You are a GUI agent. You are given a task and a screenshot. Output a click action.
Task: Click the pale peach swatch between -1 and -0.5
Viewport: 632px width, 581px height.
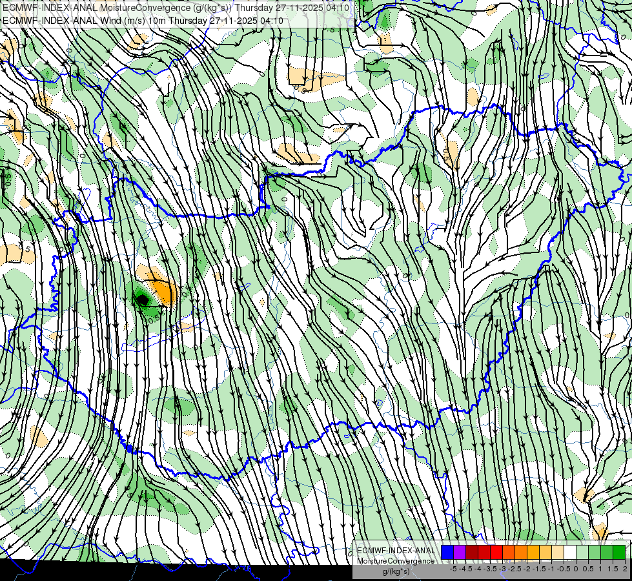[558, 553]
